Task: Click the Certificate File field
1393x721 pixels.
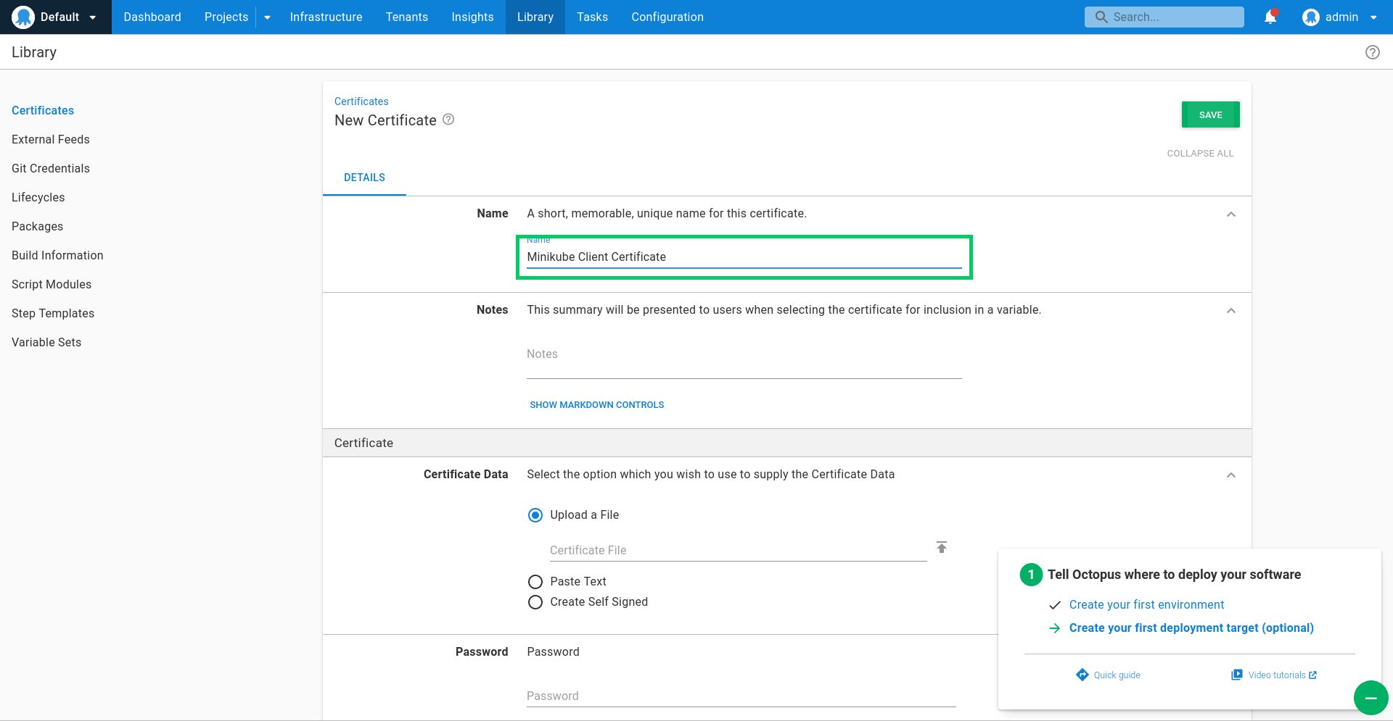Action: coord(738,550)
